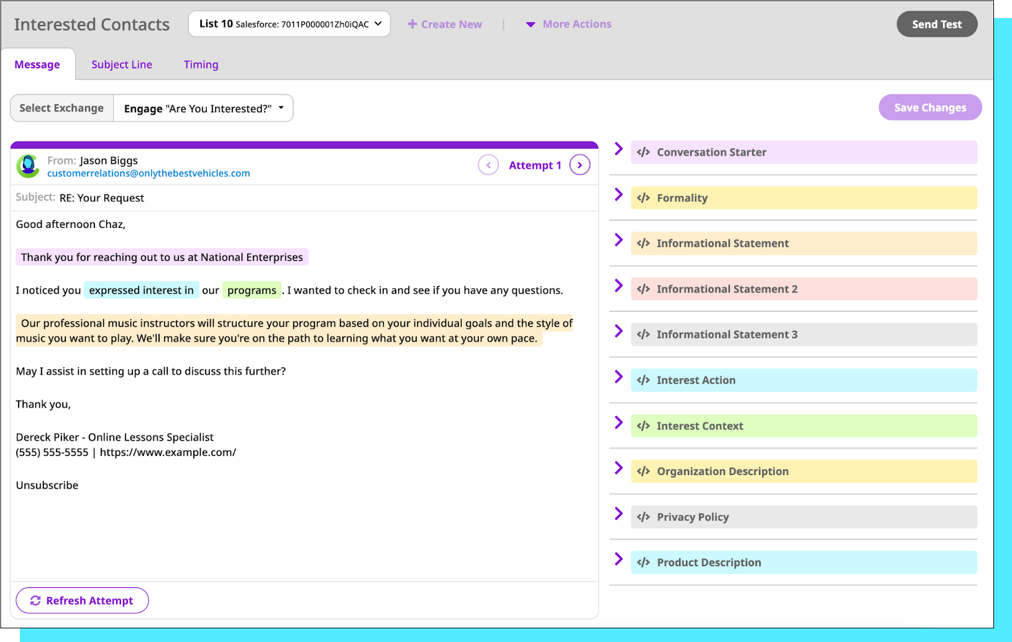The height and width of the screenshot is (642, 1012).
Task: Go to the previous attempt arrow
Action: pos(488,165)
